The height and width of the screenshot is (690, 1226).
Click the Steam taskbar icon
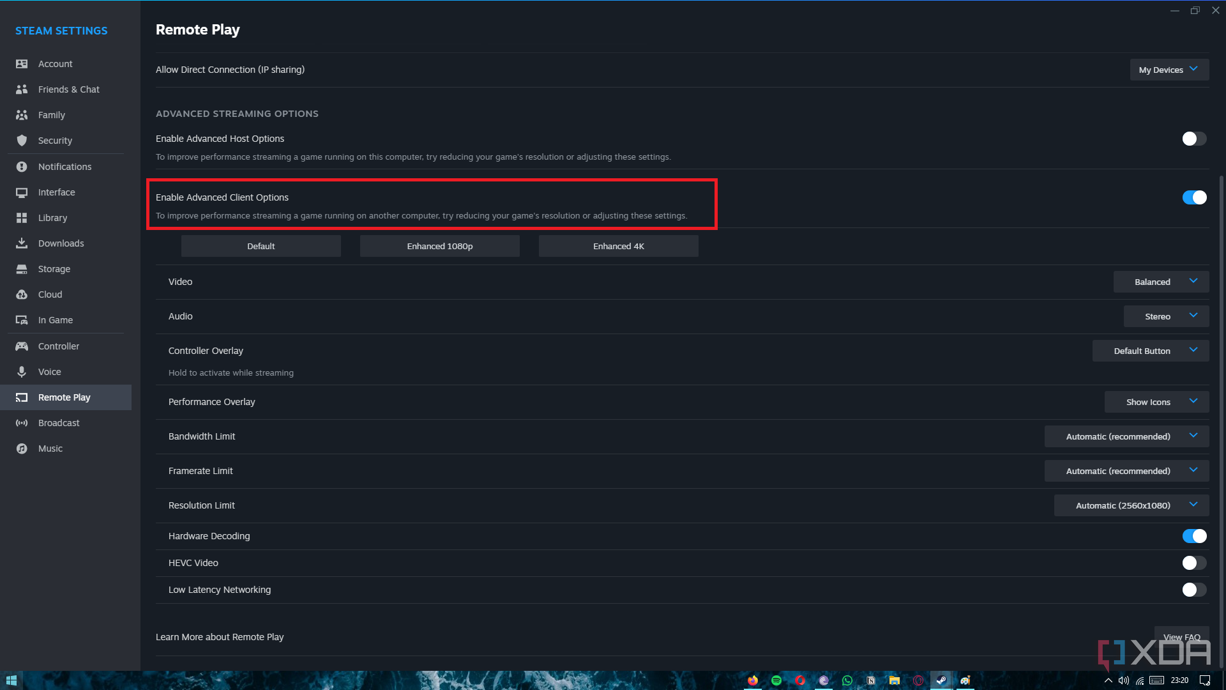pos(941,680)
